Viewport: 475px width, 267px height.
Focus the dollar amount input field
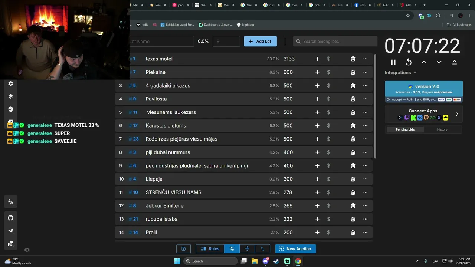[x=226, y=41]
